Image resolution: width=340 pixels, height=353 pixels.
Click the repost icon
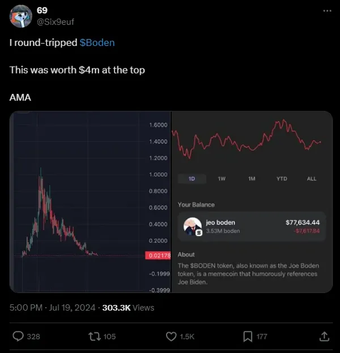(x=95, y=336)
